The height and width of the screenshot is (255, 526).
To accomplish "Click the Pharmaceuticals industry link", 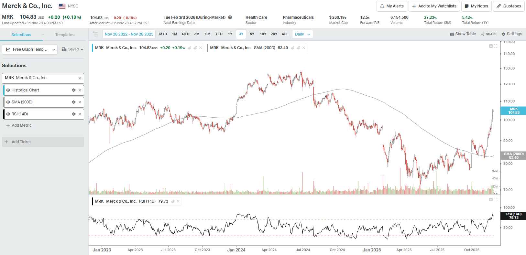I will (x=298, y=17).
